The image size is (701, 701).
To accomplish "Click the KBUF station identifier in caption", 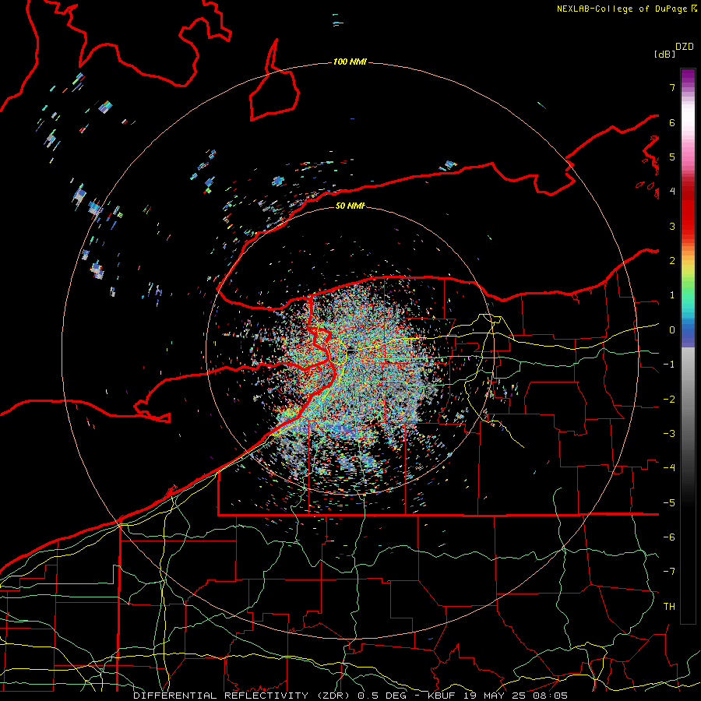I will click(x=443, y=696).
